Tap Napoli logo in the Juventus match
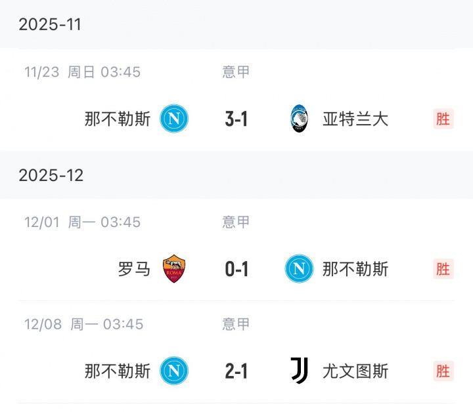This screenshot has height=412, width=473. [174, 371]
